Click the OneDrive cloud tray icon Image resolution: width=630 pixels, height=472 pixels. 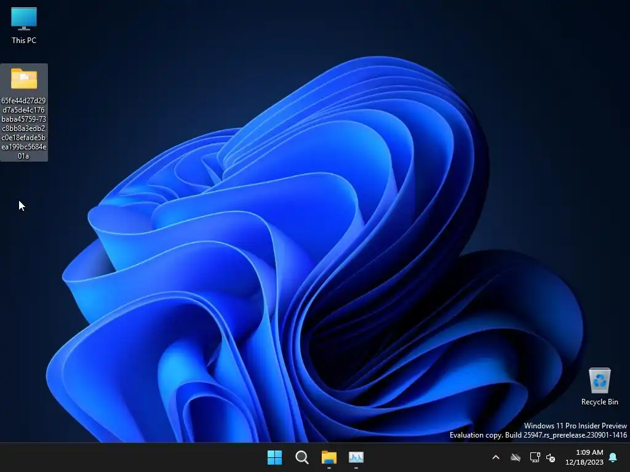coord(516,457)
